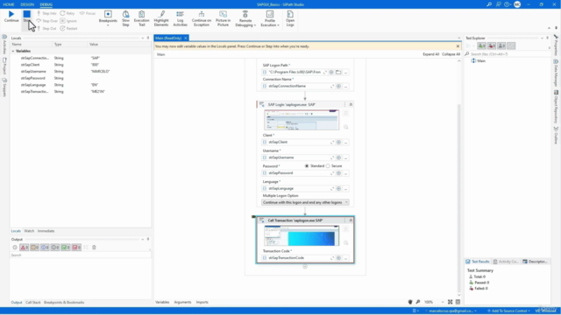Select the Standard password radio button
This screenshot has width=561, height=315.
(307, 166)
